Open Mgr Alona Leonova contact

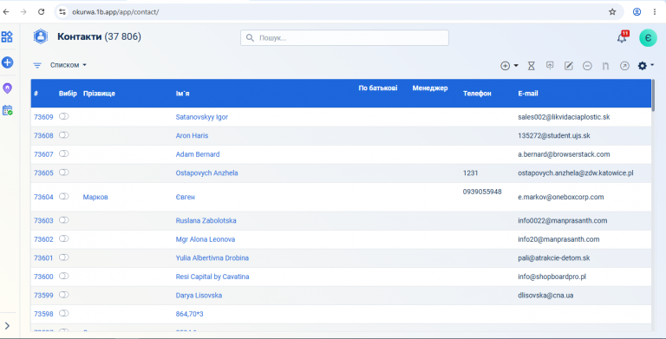pos(206,239)
